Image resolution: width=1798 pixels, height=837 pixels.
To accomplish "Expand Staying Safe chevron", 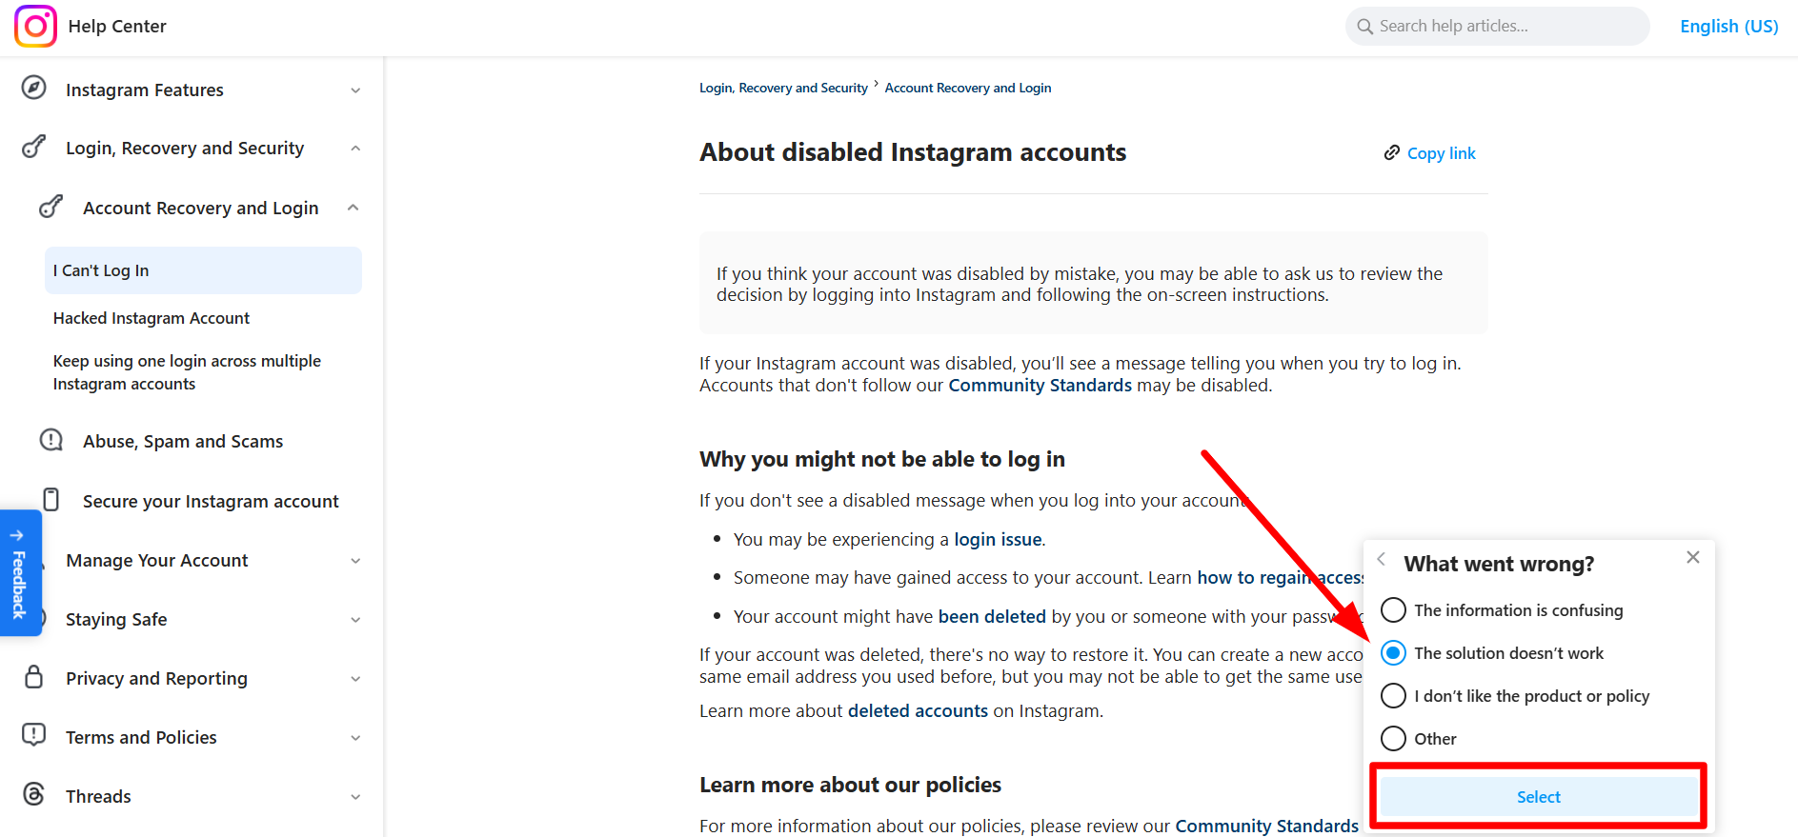I will (355, 620).
